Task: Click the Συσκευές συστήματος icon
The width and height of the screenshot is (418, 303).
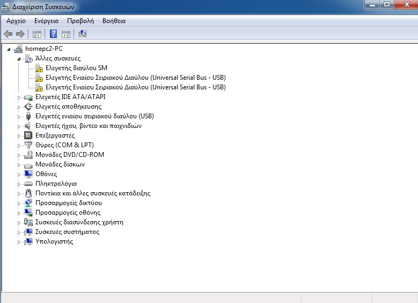Action: click(x=28, y=232)
